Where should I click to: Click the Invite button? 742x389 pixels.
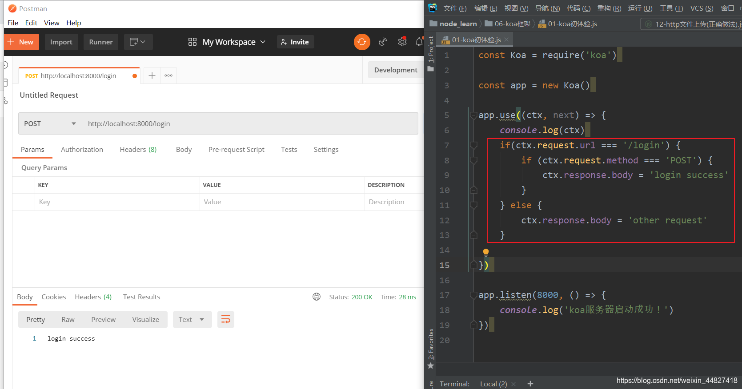coord(296,42)
